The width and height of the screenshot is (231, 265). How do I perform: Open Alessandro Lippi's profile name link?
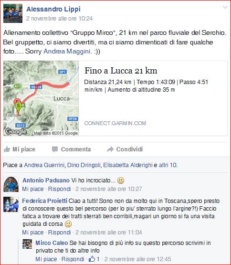click(x=53, y=9)
